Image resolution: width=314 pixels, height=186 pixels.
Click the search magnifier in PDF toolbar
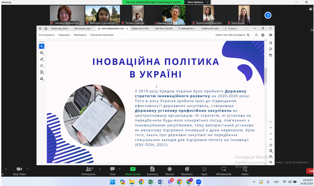click(x=248, y=35)
